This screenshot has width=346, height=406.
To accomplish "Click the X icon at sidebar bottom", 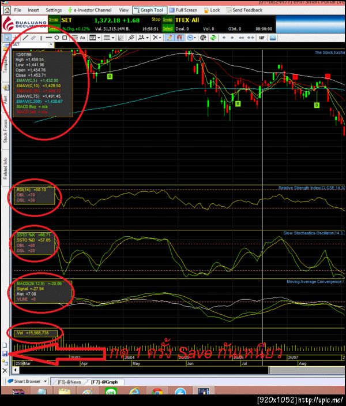I will (5, 371).
